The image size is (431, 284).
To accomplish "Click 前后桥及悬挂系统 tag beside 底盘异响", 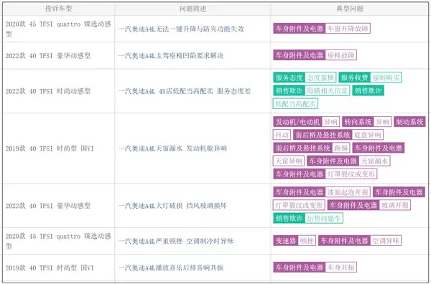I will (x=323, y=135).
